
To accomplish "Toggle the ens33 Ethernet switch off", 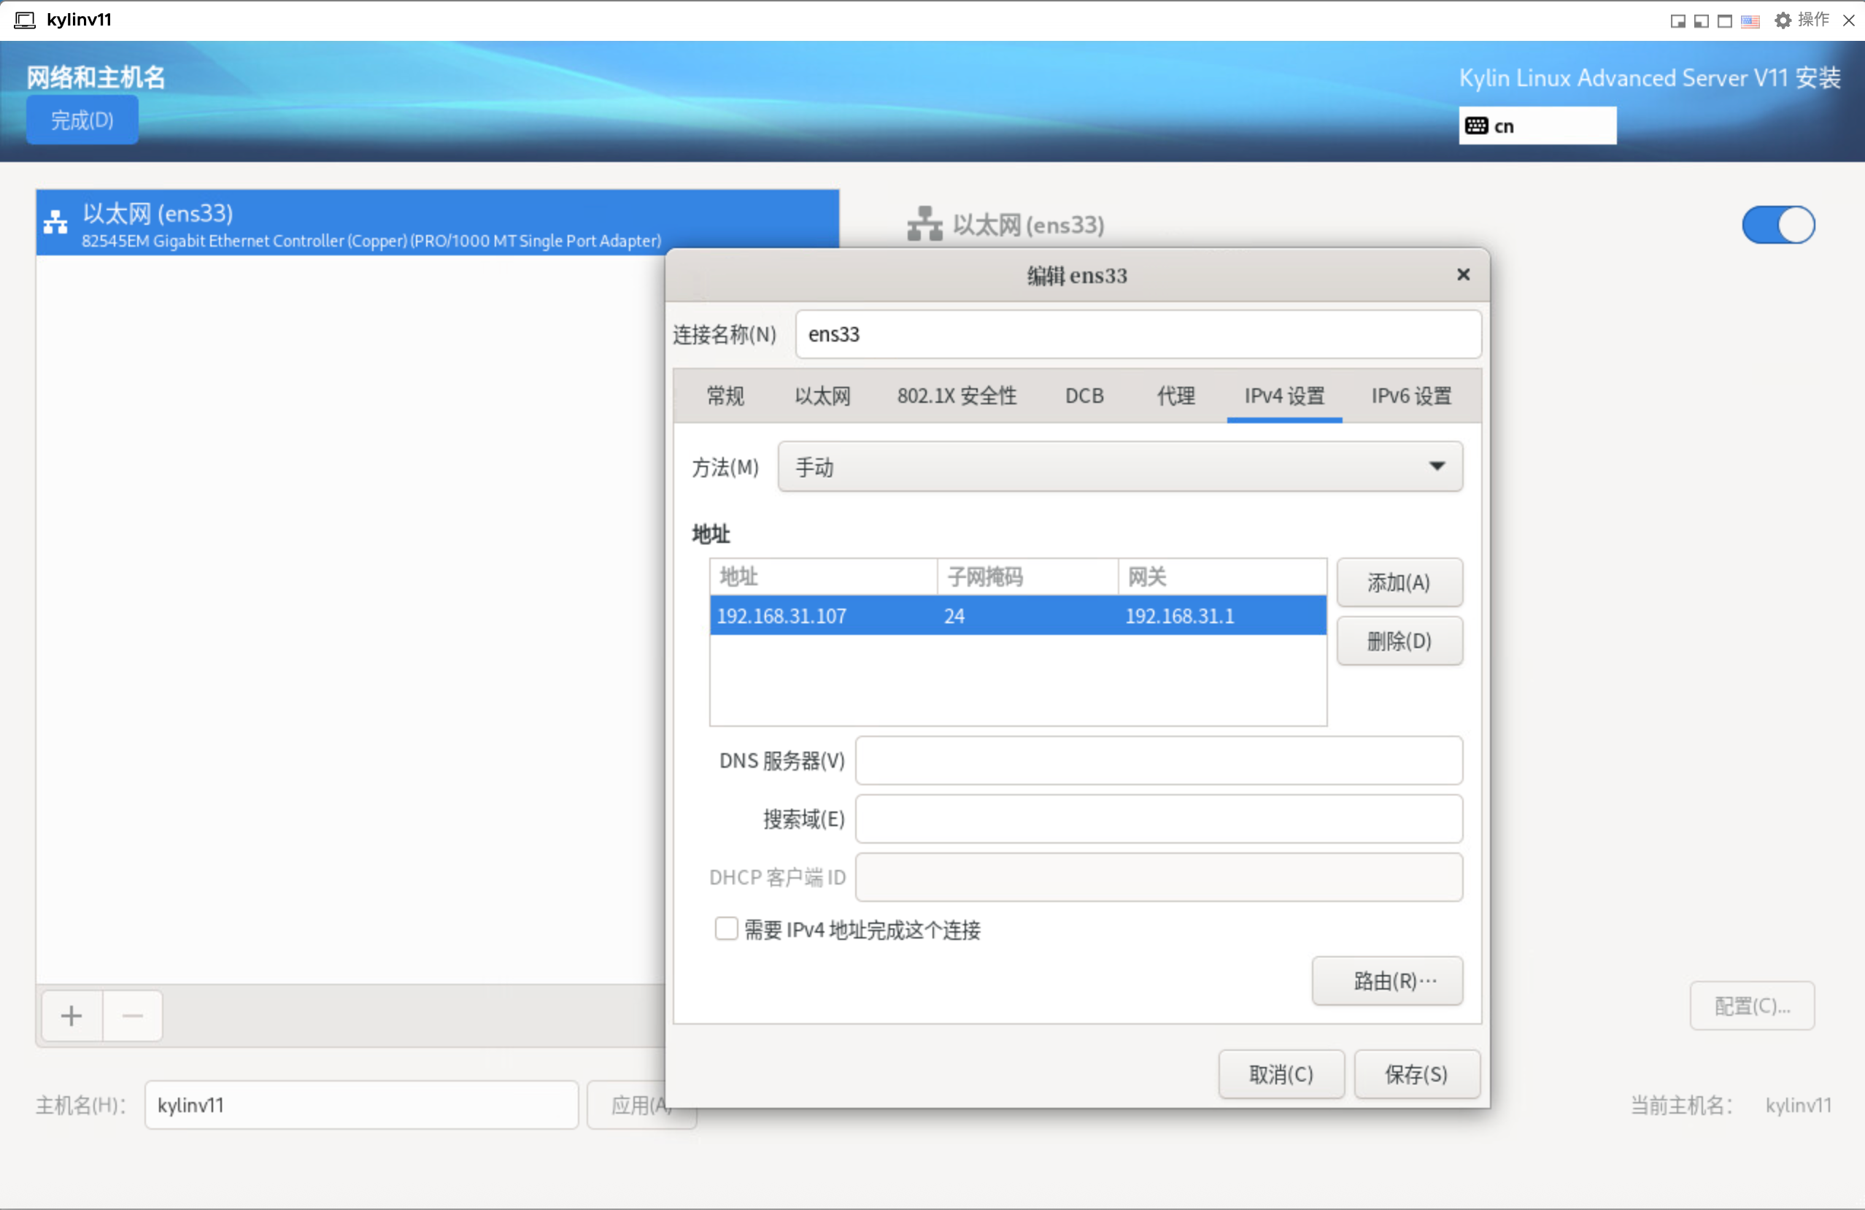I will pos(1777,225).
